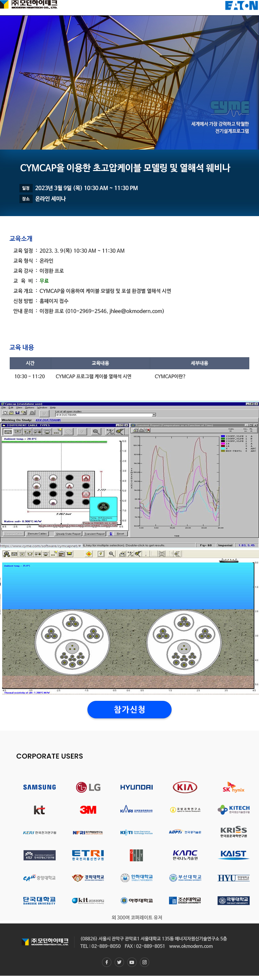
Task: Open the File menu in Cymcap screenshot
Action: pyautogui.click(x=4, y=408)
